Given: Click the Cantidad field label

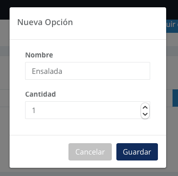Looking at the screenshot, I should [41, 94].
